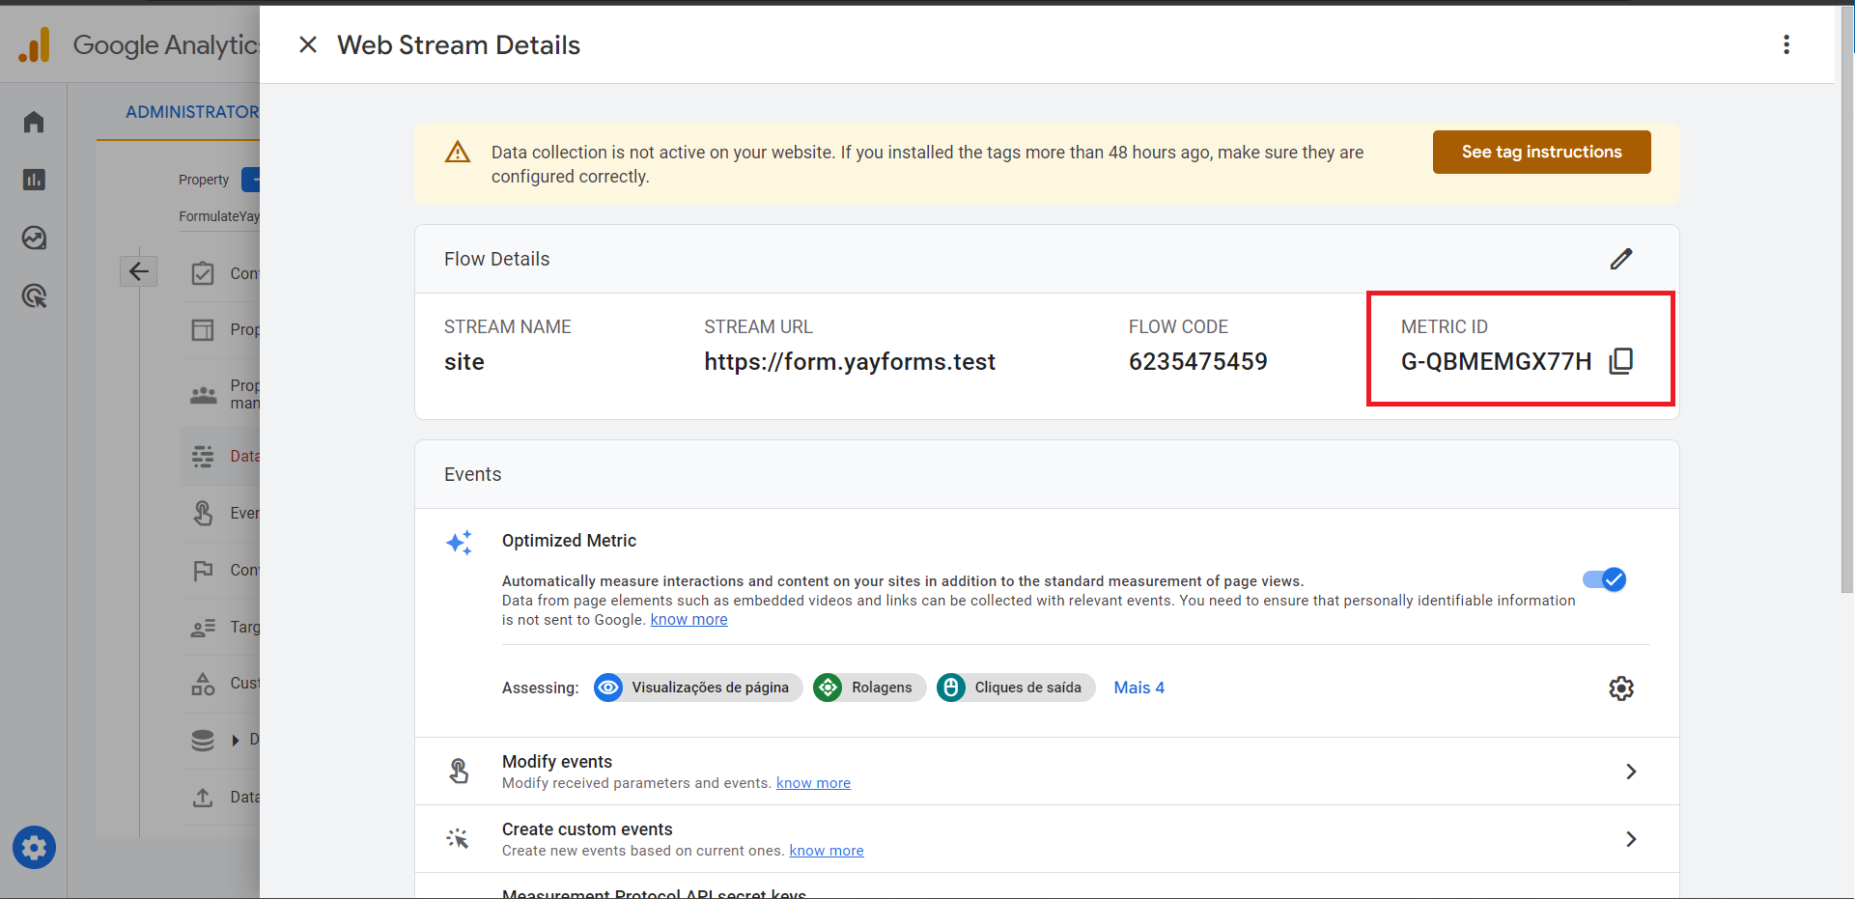Image resolution: width=1855 pixels, height=899 pixels.
Task: Collapse the sidebar with the back arrow
Action: [x=138, y=270]
